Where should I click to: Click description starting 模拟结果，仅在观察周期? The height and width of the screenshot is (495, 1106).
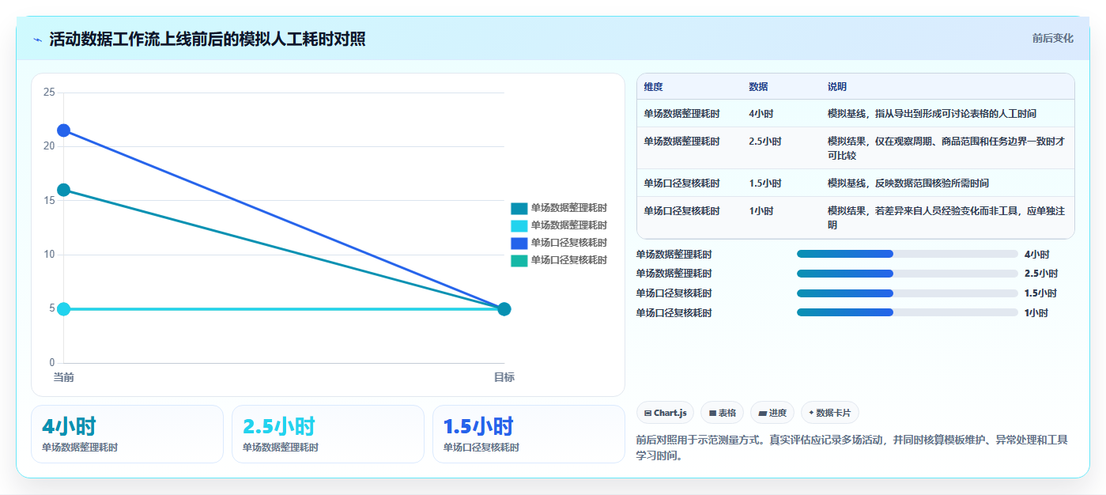click(x=946, y=149)
